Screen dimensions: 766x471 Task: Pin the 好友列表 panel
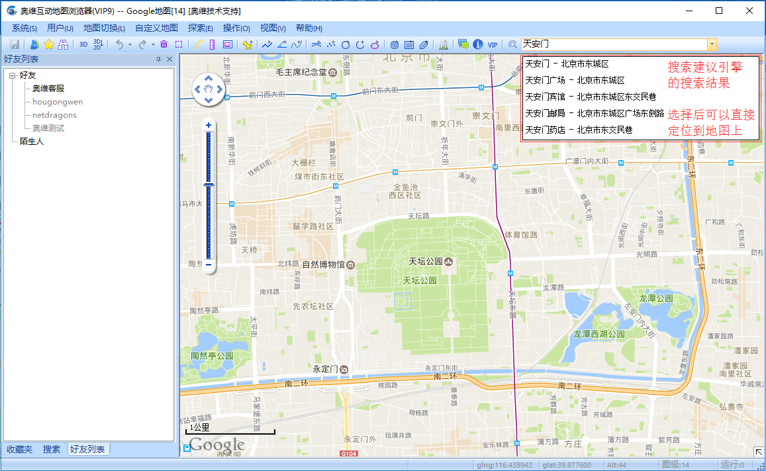158,59
